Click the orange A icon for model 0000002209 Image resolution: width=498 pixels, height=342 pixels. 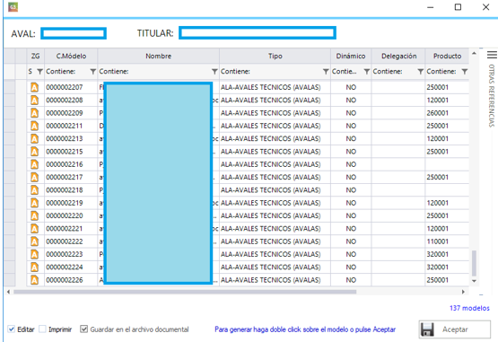(x=34, y=113)
